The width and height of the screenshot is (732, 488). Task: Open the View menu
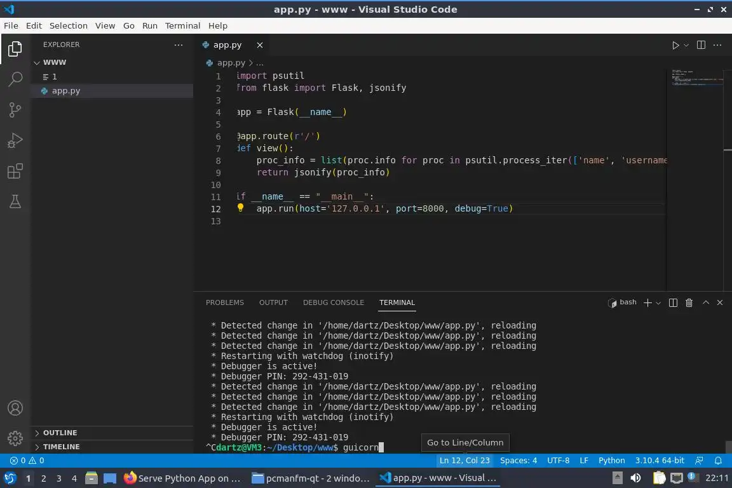(105, 25)
